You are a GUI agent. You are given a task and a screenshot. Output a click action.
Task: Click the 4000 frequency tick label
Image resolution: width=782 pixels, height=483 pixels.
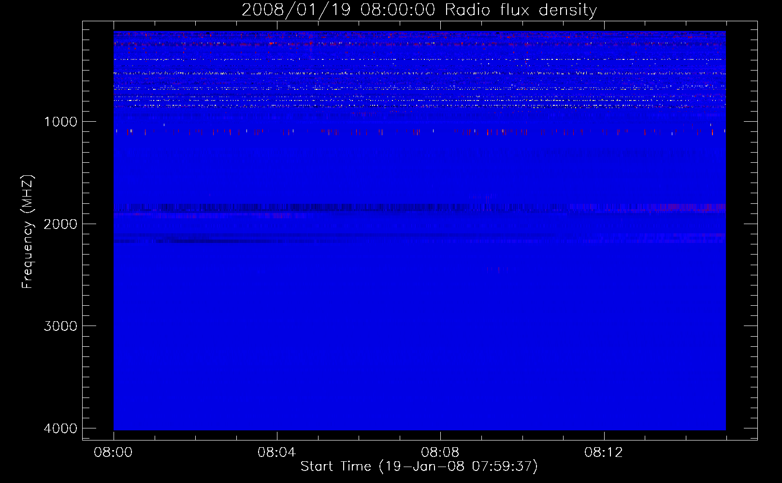click(x=60, y=428)
